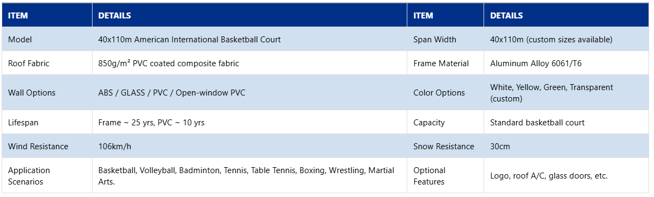Select the Wall Options label cell

[x=47, y=92]
